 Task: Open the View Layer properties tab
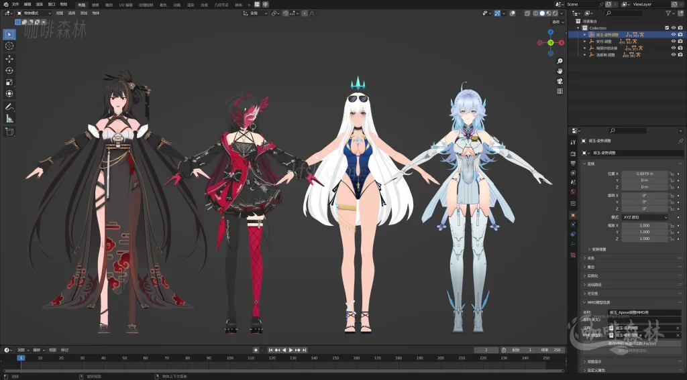(573, 173)
